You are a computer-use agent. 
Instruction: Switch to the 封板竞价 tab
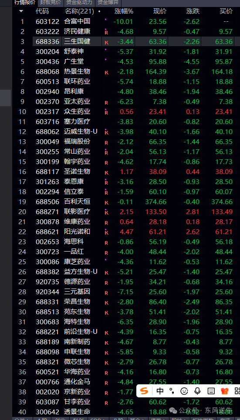point(50,3)
